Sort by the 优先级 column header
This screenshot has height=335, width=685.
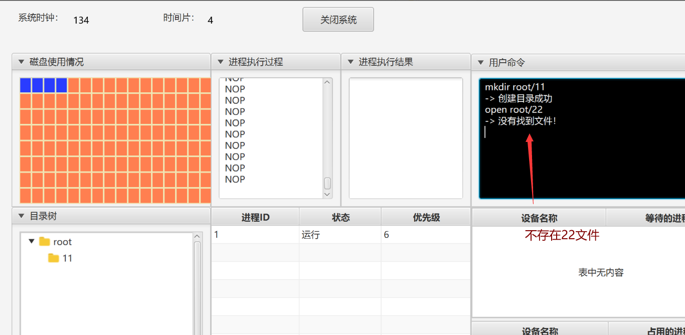[426, 217]
